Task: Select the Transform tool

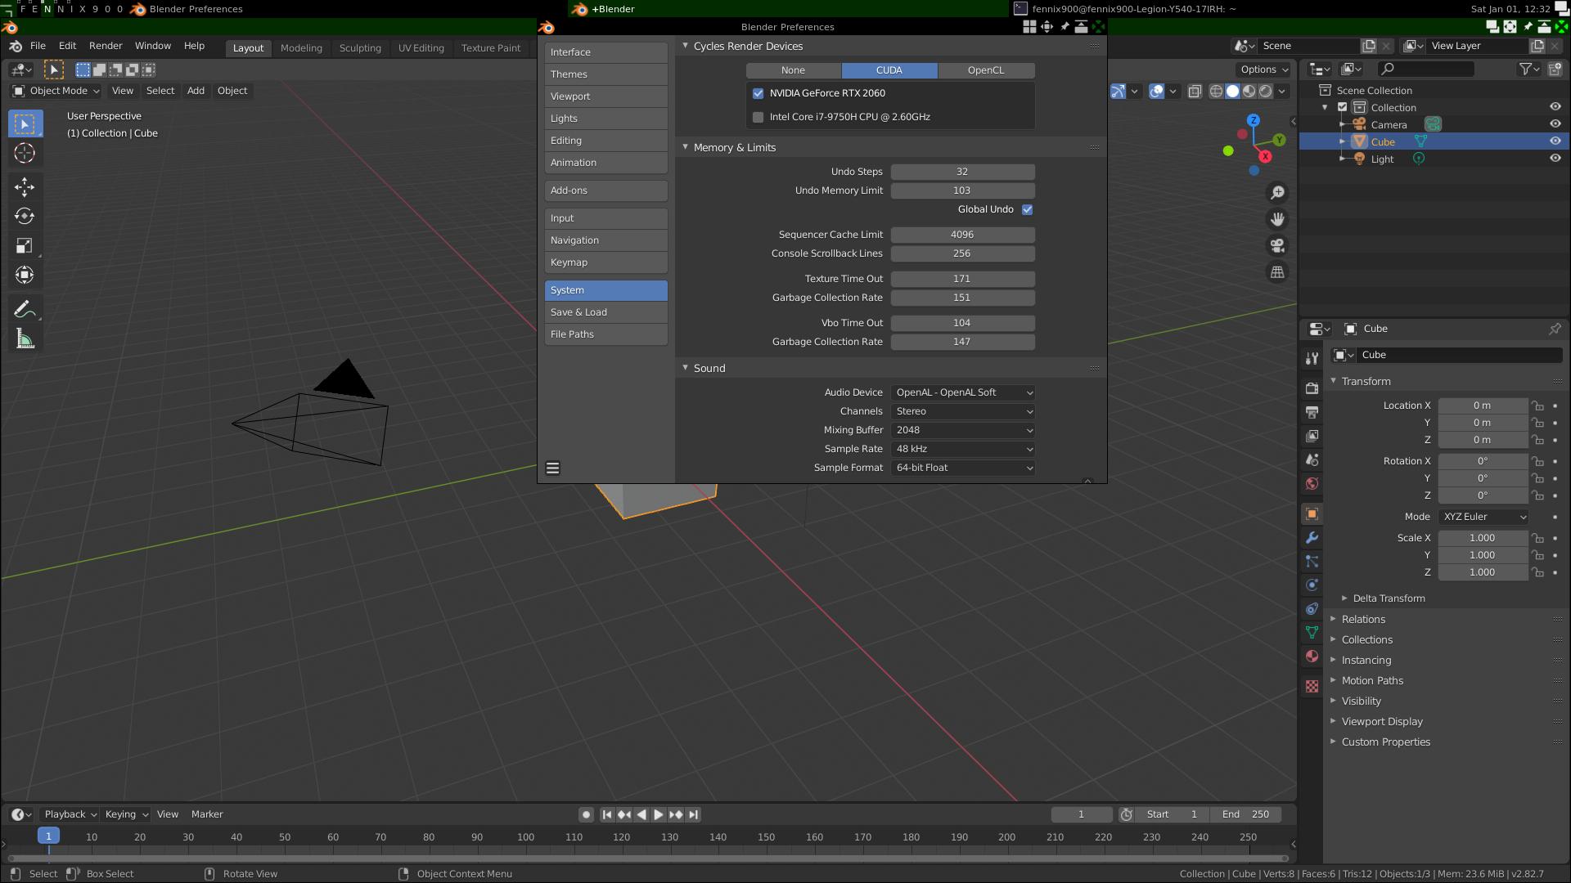Action: pos(25,275)
